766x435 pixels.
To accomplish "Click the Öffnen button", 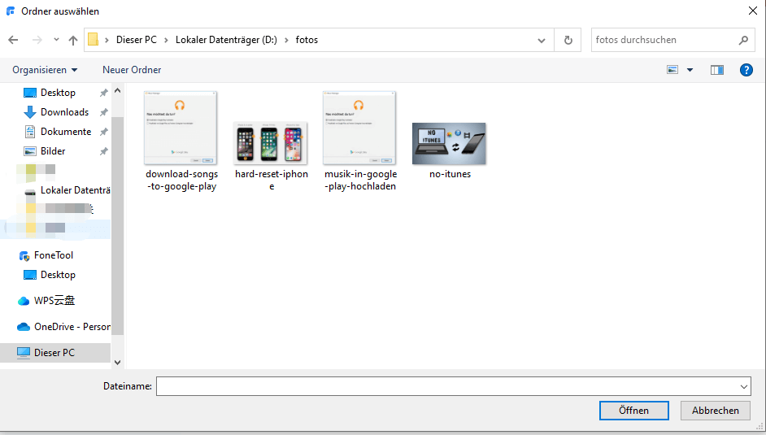I will 633,411.
